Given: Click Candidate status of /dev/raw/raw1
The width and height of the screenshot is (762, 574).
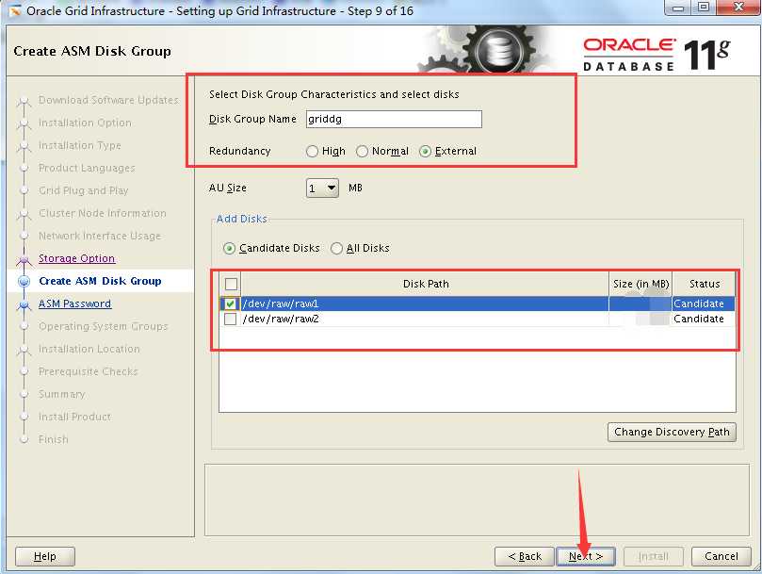Looking at the screenshot, I should [x=698, y=304].
